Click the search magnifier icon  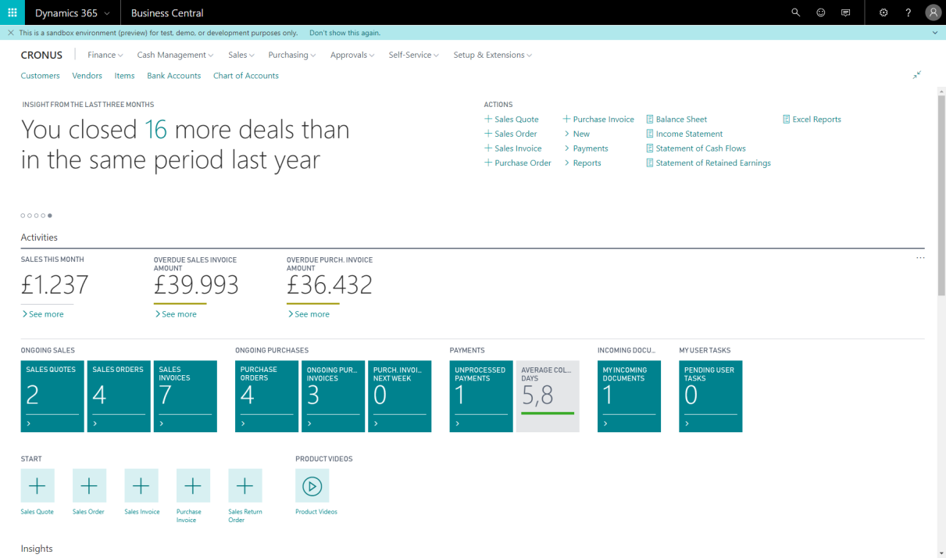[796, 13]
